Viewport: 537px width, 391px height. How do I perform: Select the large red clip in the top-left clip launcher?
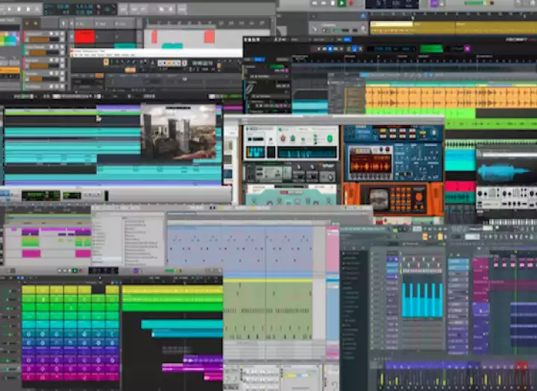point(84,36)
